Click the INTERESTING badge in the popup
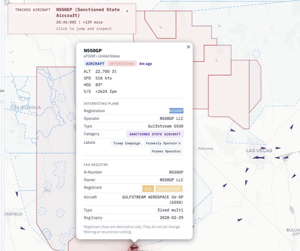The width and height of the screenshot is (300, 251). (122, 64)
